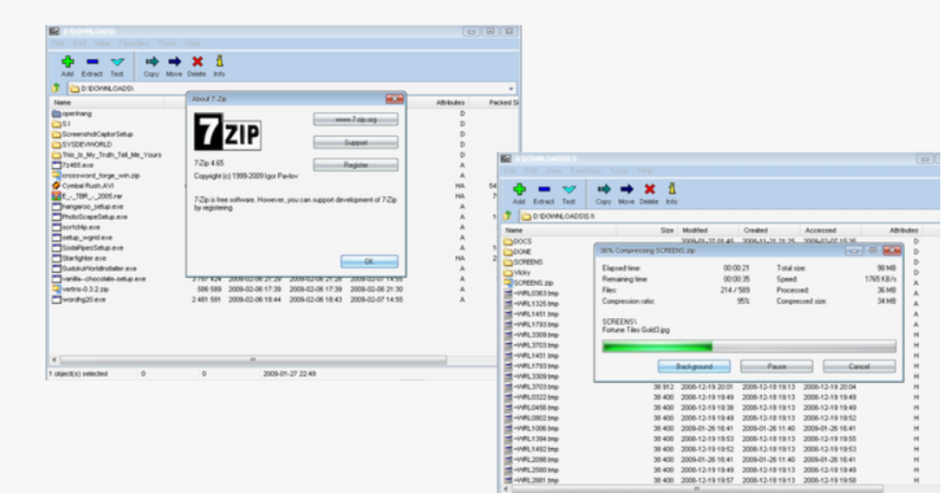
Task: Select SYSDEVWORLD folder row
Action: click(82, 145)
